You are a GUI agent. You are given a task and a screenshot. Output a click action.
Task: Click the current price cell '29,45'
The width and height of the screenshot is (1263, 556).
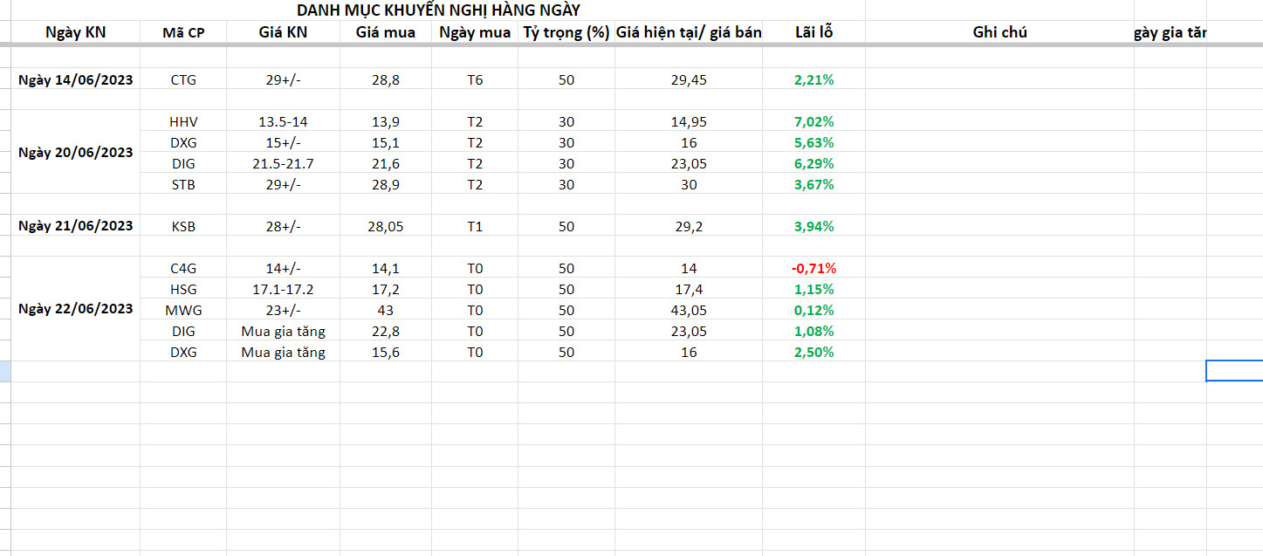pyautogui.click(x=689, y=79)
